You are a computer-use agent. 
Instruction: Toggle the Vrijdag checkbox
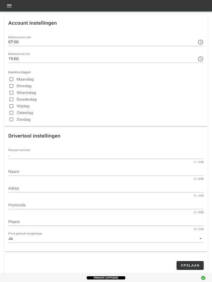(11, 106)
